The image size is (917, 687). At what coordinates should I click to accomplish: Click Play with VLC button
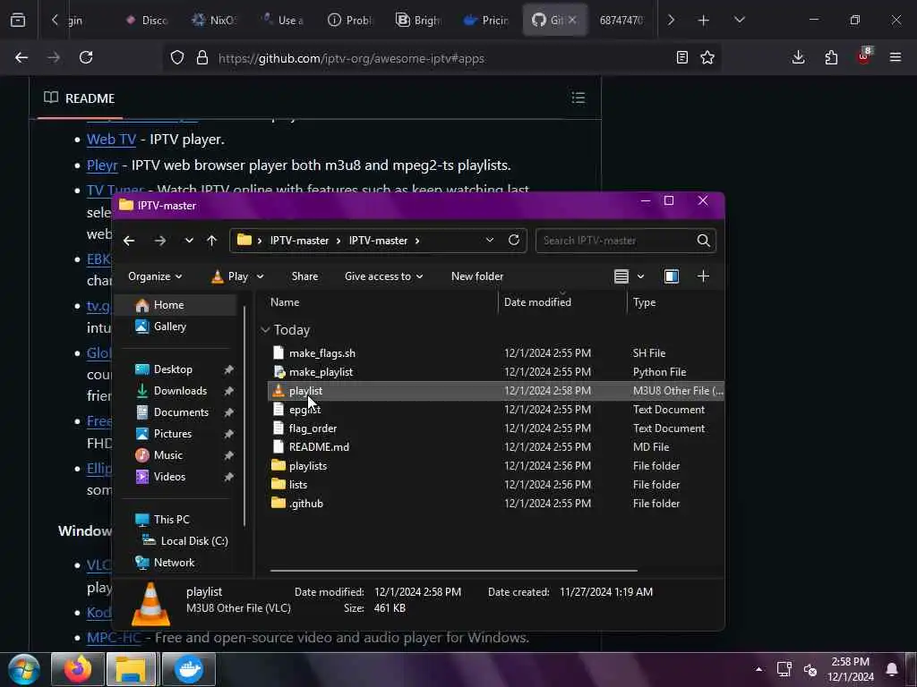tap(230, 276)
